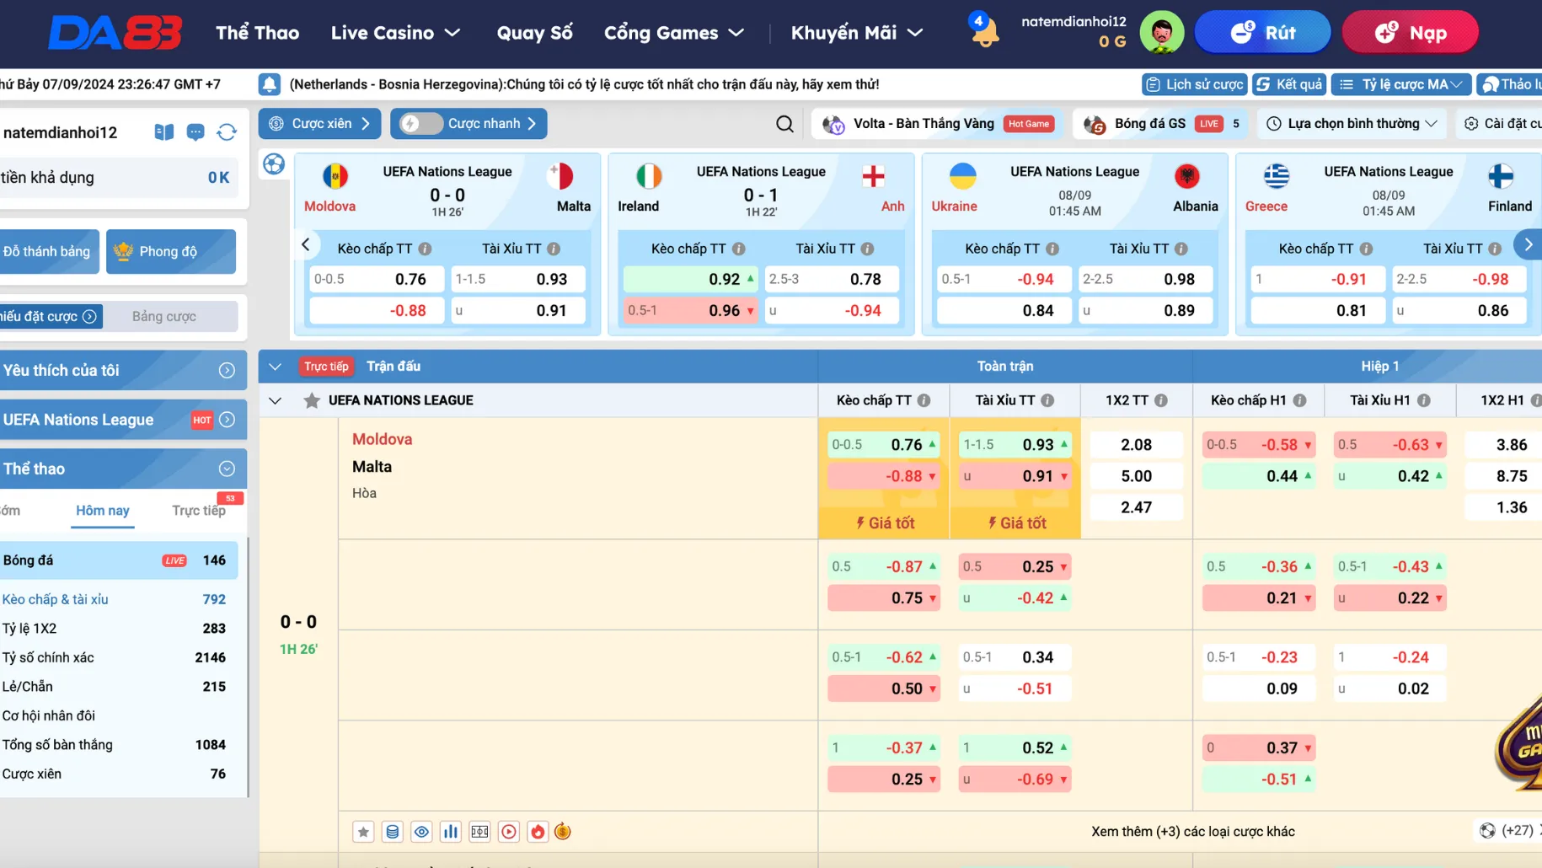The image size is (1542, 868).
Task: Toggle the Cược nhanh quick bet switch
Action: [420, 124]
